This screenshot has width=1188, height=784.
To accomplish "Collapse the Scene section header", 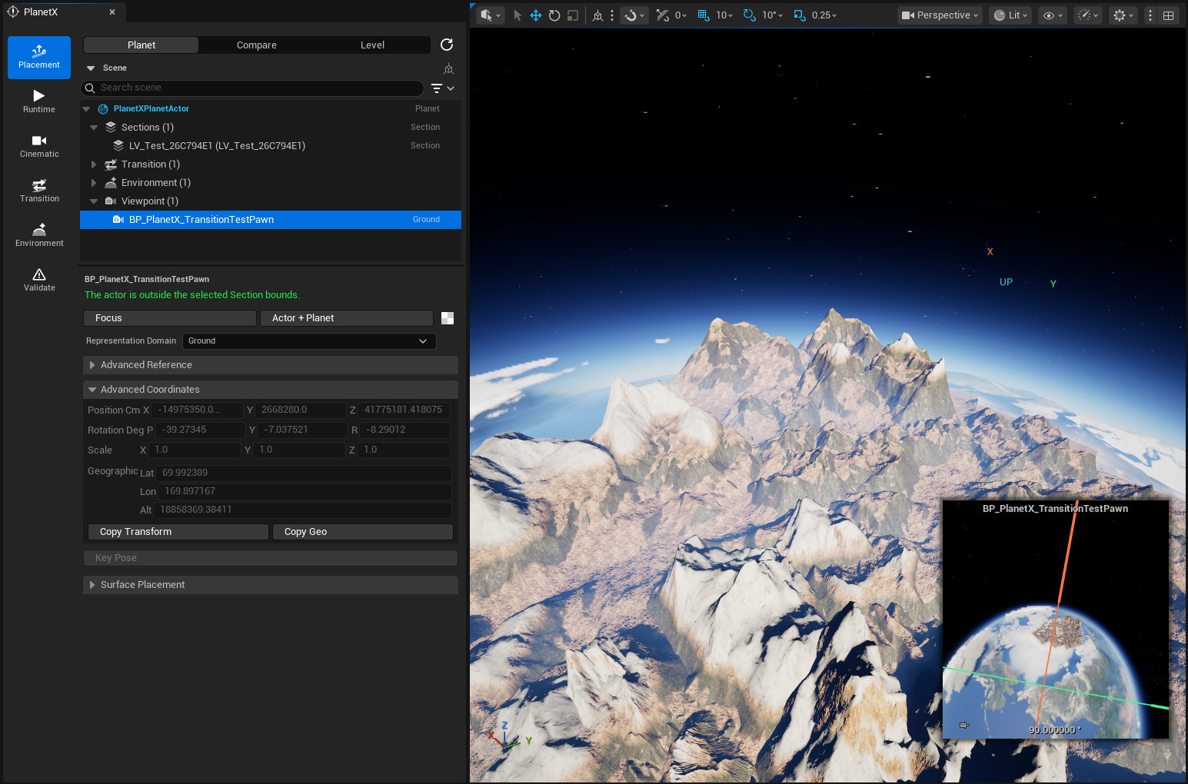I will [x=91, y=68].
